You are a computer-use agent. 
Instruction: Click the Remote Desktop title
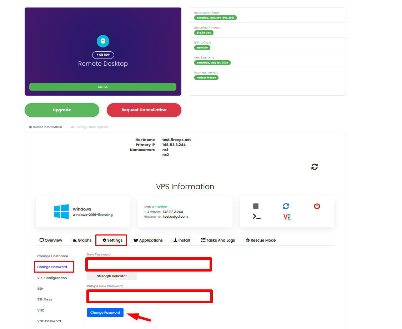point(103,64)
